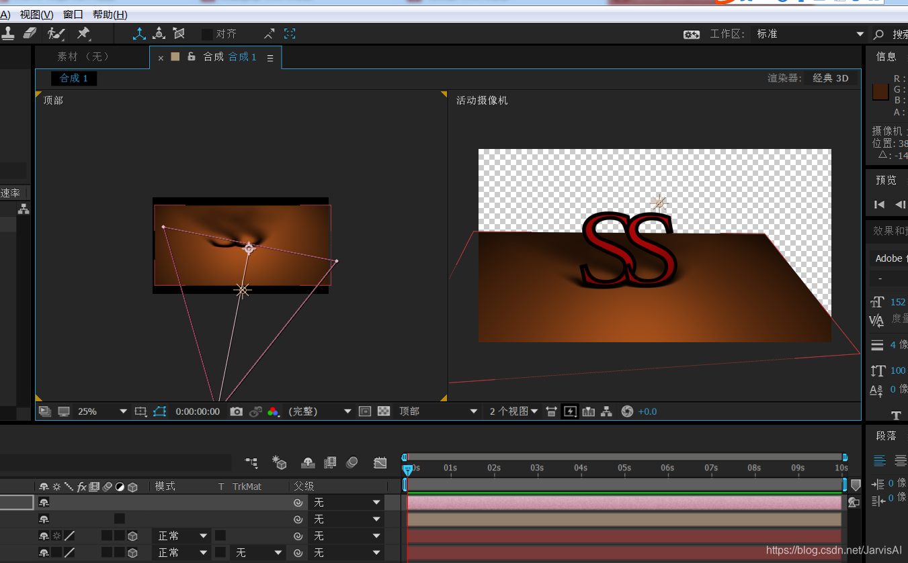Viewport: 908px width, 563px height.
Task: Click the time navigator start handle
Action: tap(405, 457)
